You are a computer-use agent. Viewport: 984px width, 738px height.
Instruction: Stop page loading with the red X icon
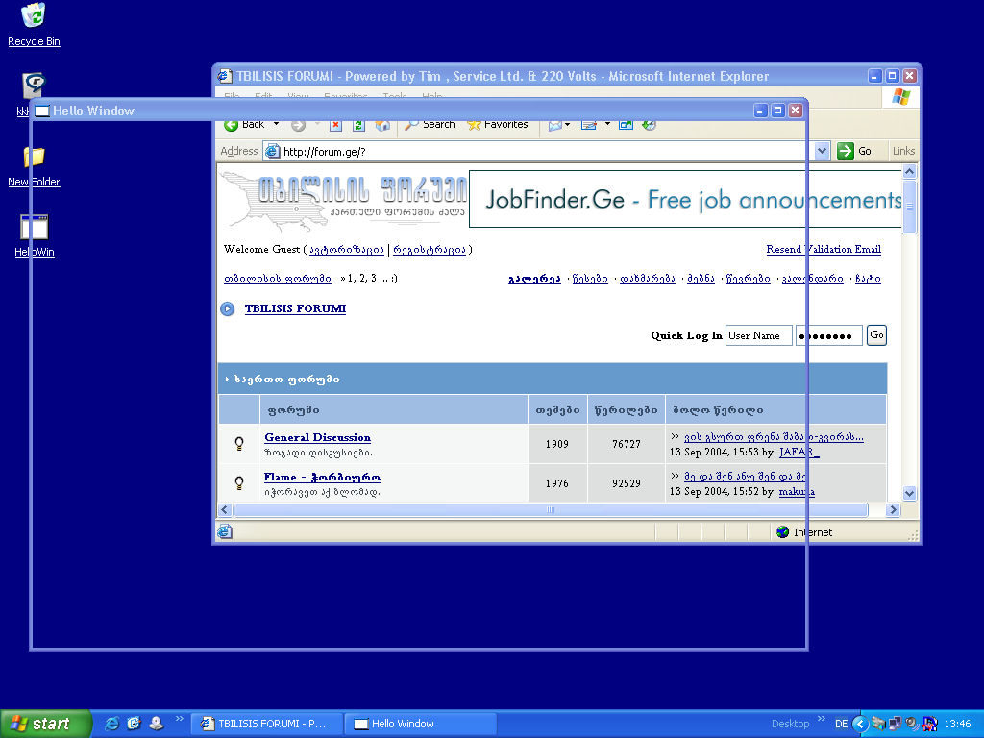pos(335,125)
